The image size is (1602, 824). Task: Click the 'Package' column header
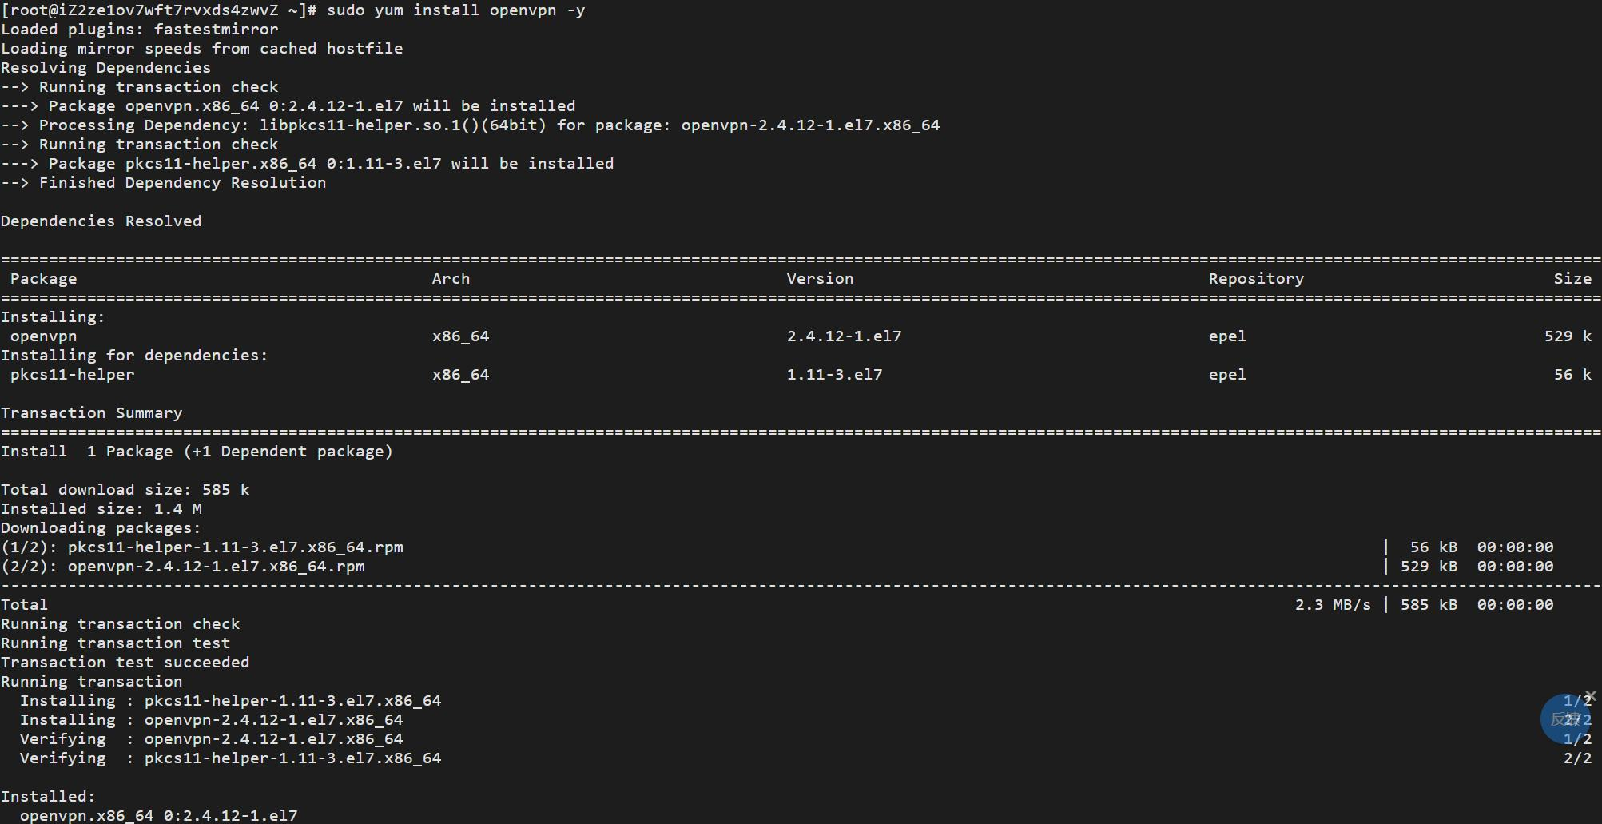(x=43, y=279)
